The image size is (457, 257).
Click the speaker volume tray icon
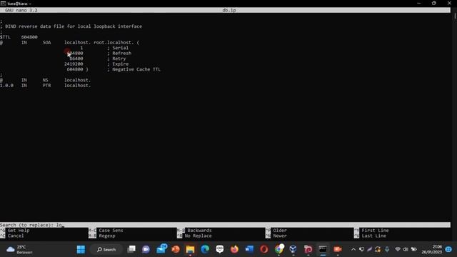click(x=406, y=249)
